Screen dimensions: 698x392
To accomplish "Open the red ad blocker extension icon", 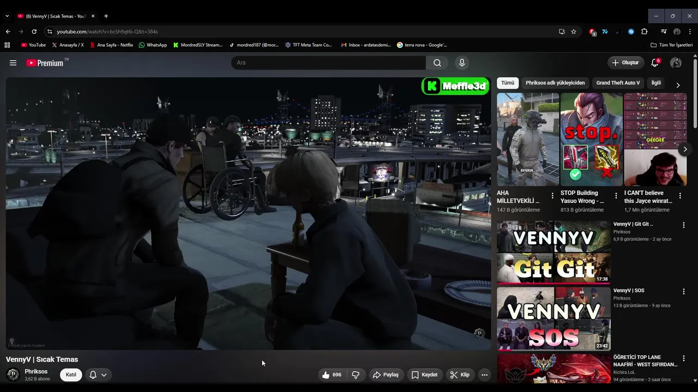I will (x=592, y=32).
